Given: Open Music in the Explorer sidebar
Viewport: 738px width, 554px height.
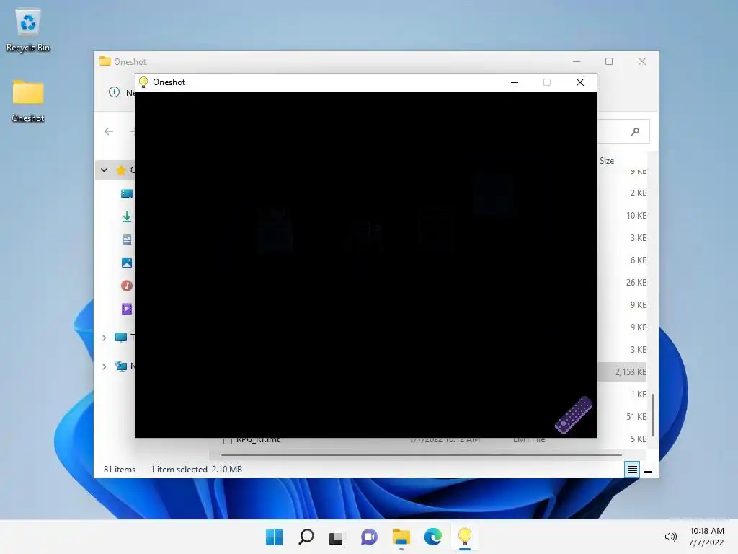Looking at the screenshot, I should [x=127, y=286].
